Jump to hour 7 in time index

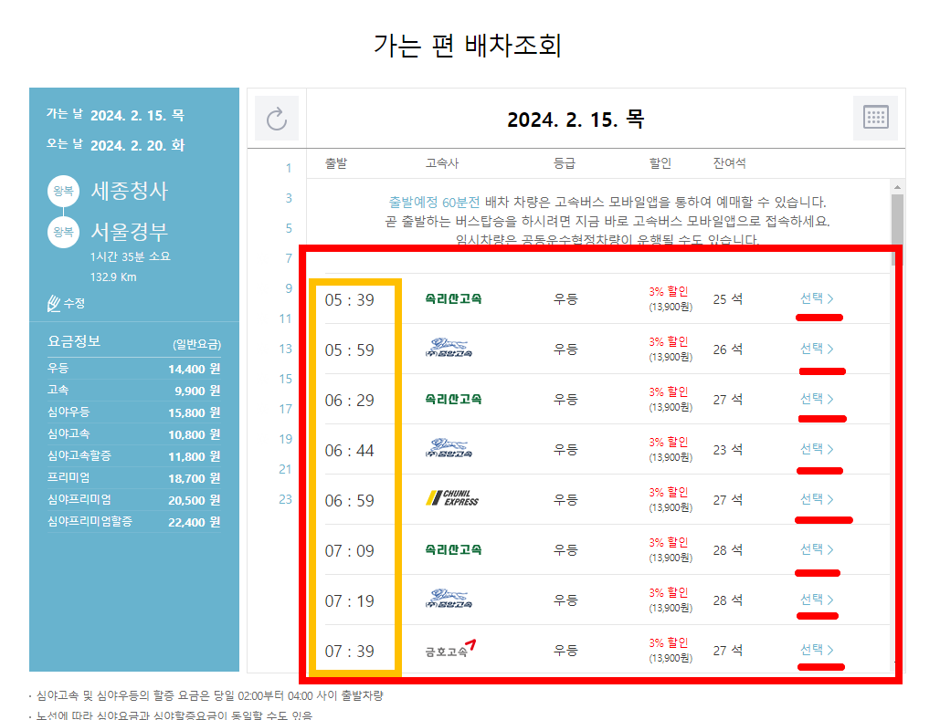tap(289, 258)
